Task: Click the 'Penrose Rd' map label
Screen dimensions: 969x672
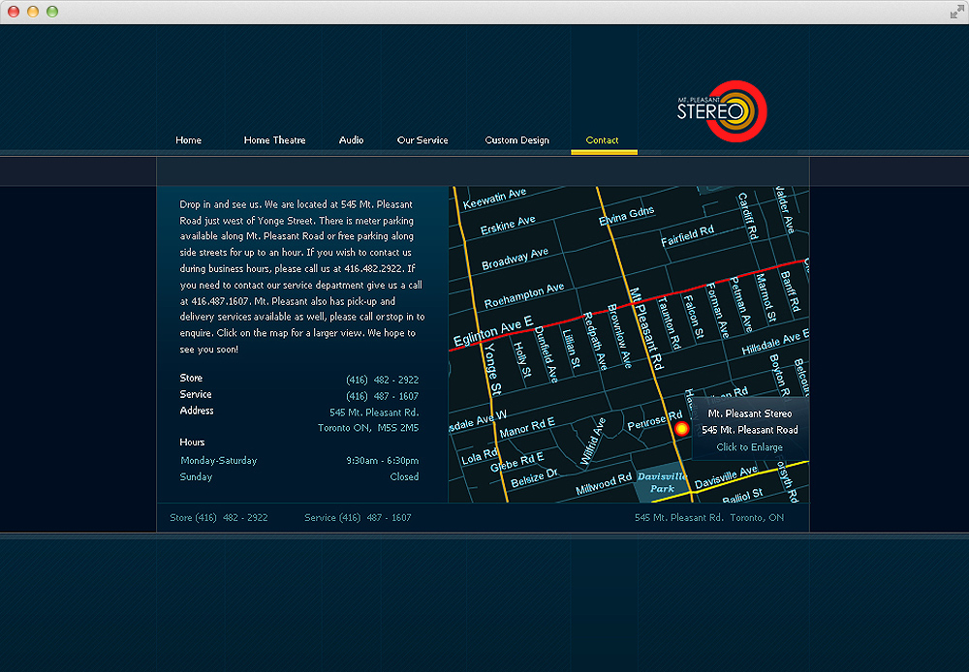Action: point(655,420)
